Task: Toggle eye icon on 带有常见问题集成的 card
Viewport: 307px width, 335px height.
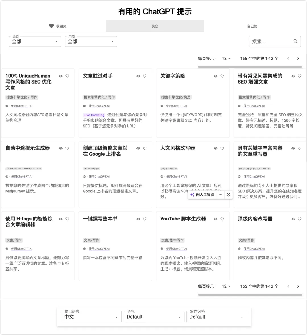Action: (293, 76)
